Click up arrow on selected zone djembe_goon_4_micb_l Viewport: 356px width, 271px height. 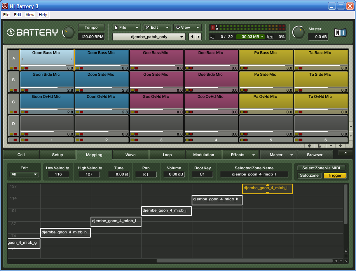point(267,185)
